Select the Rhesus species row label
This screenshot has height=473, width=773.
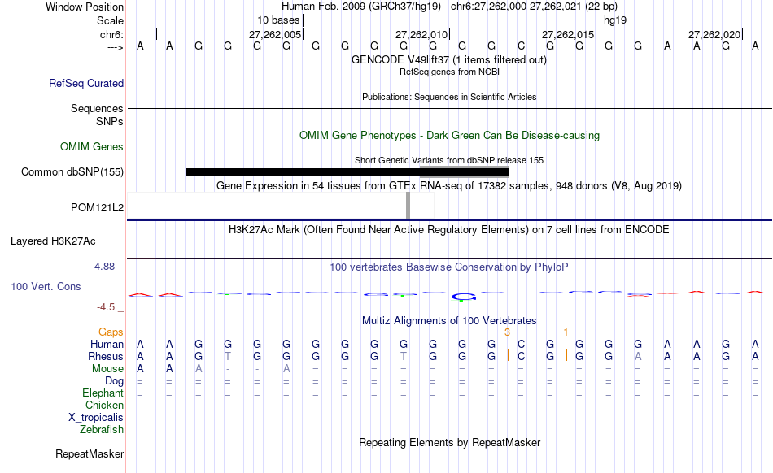click(x=106, y=356)
